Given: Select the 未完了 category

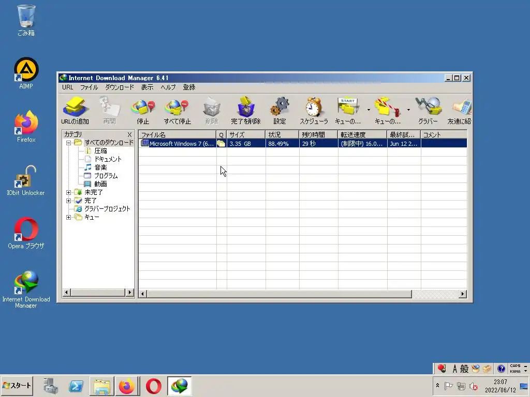Looking at the screenshot, I should pos(94,192).
